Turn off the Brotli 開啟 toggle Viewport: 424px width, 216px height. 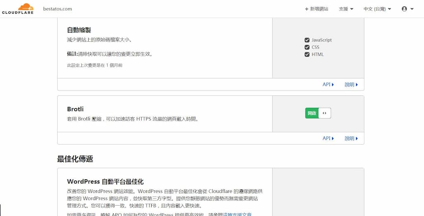tap(318, 113)
